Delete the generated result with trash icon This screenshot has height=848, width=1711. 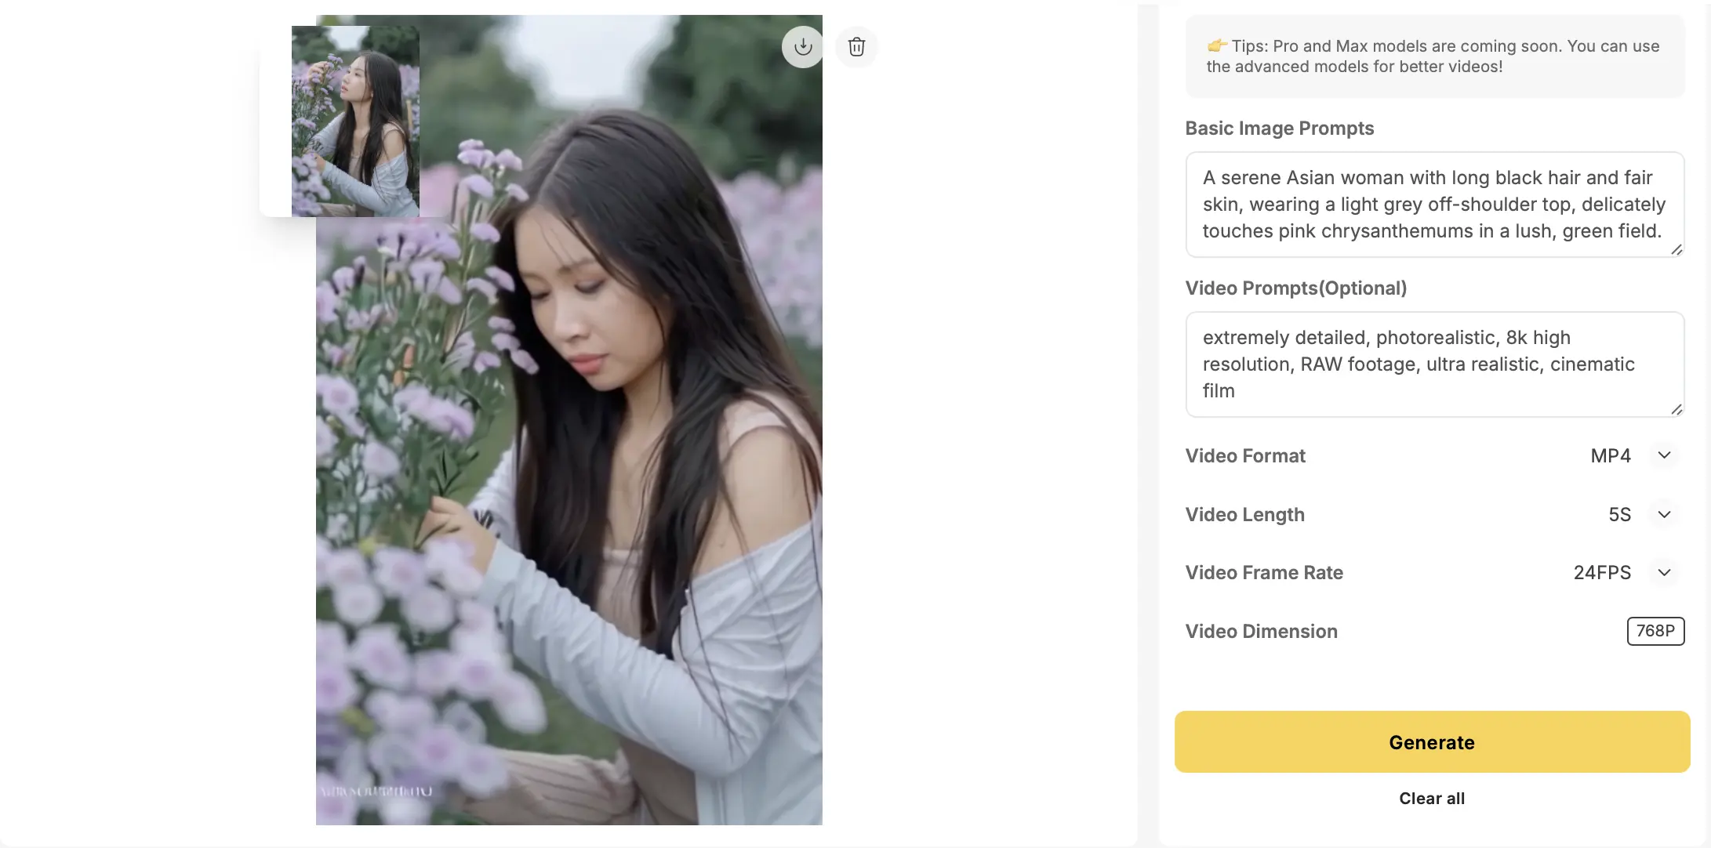click(856, 47)
